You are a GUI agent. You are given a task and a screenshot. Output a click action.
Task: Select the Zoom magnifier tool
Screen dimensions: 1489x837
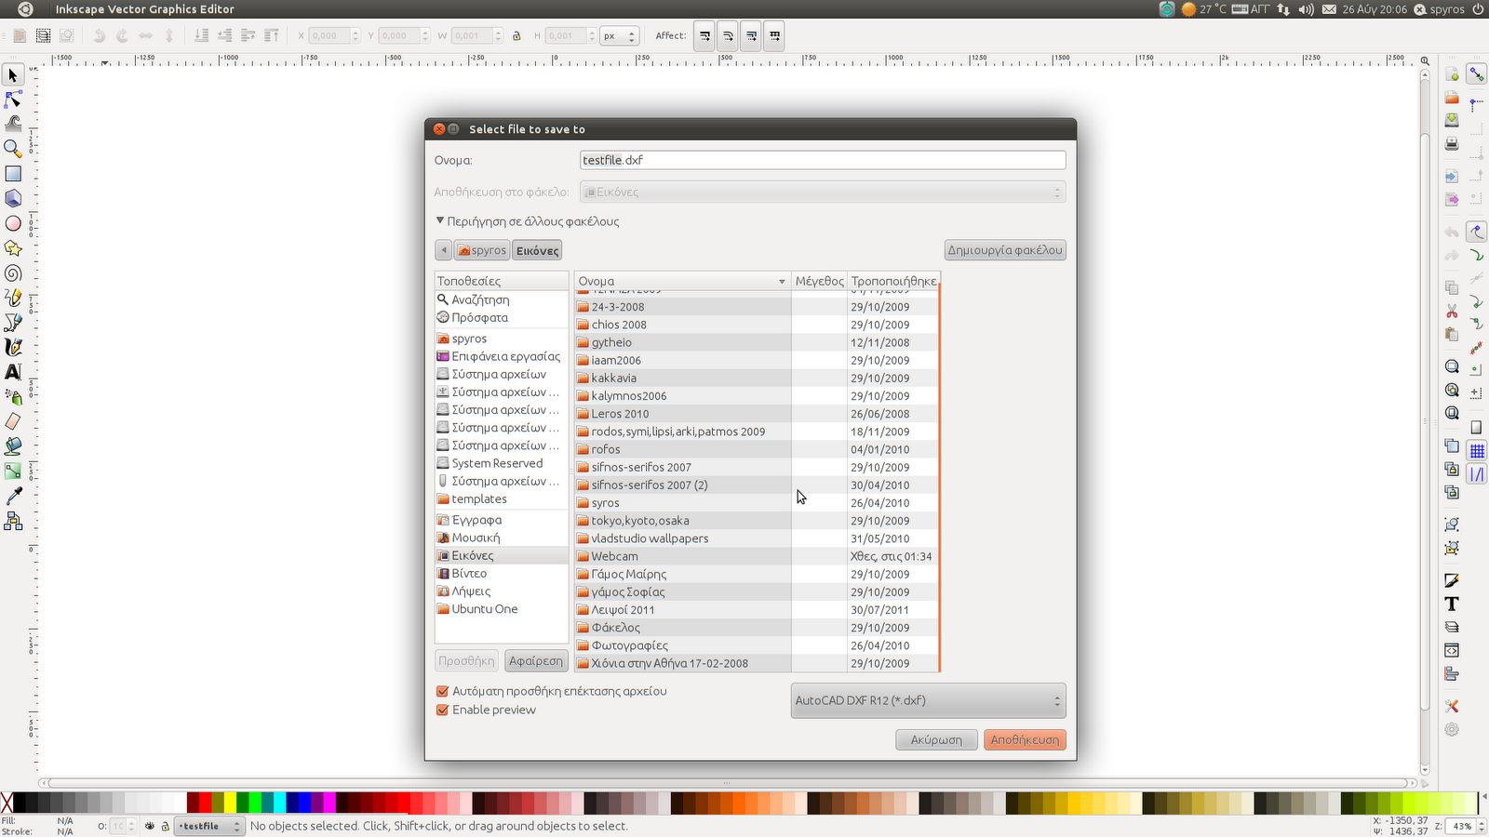(13, 149)
